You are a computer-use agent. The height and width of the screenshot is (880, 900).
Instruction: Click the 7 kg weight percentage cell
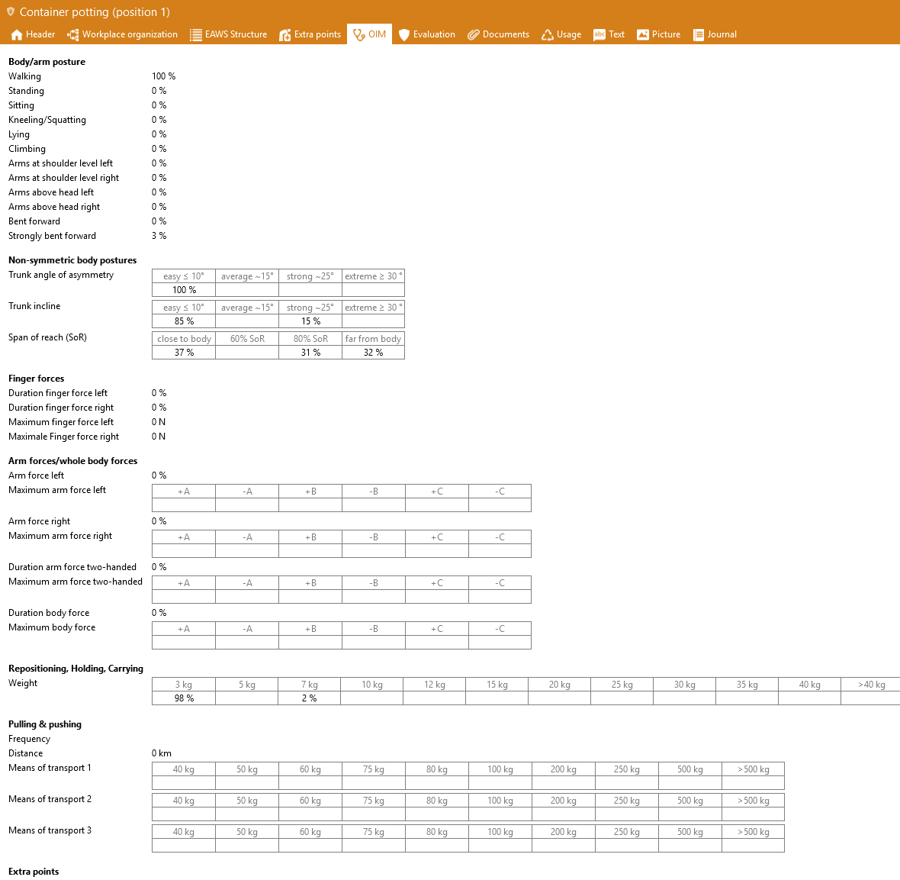click(x=310, y=698)
